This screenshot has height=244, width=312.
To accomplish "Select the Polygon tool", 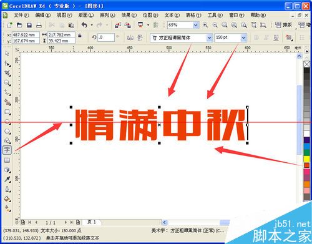I will tap(7, 132).
